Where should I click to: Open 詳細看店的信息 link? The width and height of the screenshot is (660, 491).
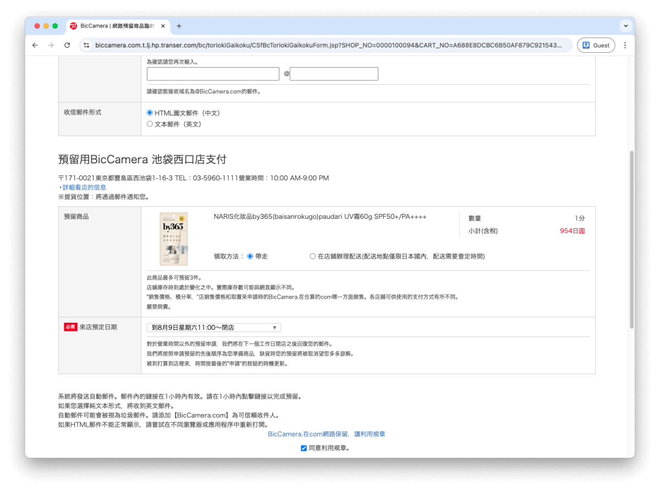tap(84, 187)
